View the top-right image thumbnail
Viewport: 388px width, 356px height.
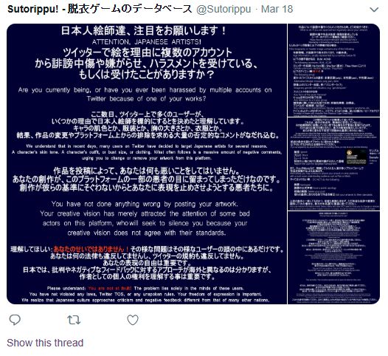coord(333,70)
